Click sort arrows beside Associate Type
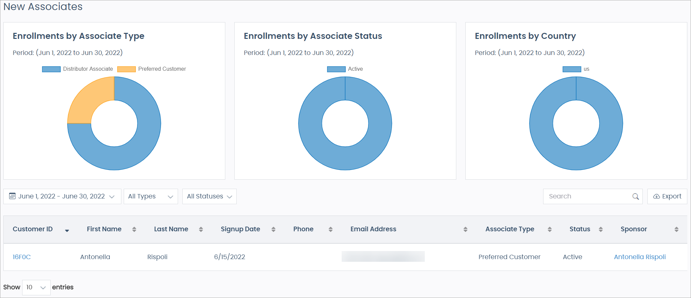This screenshot has height=298, width=691. pos(550,229)
